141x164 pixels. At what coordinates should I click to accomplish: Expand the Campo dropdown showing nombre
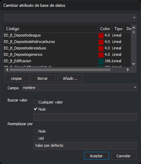(80, 88)
